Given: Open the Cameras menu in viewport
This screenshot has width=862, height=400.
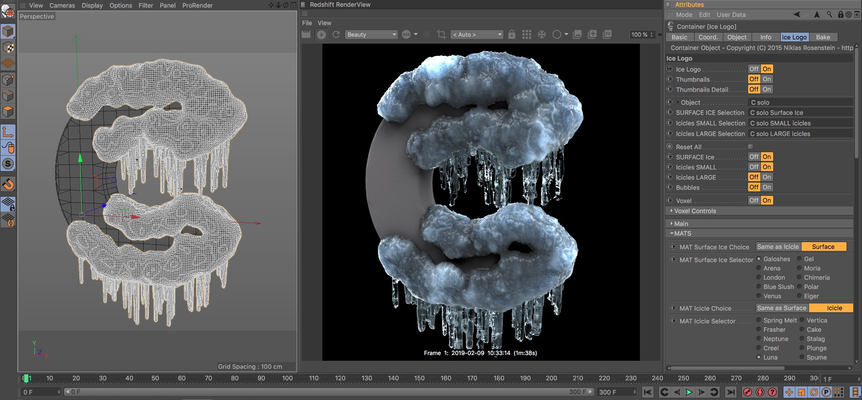Looking at the screenshot, I should pyautogui.click(x=62, y=5).
